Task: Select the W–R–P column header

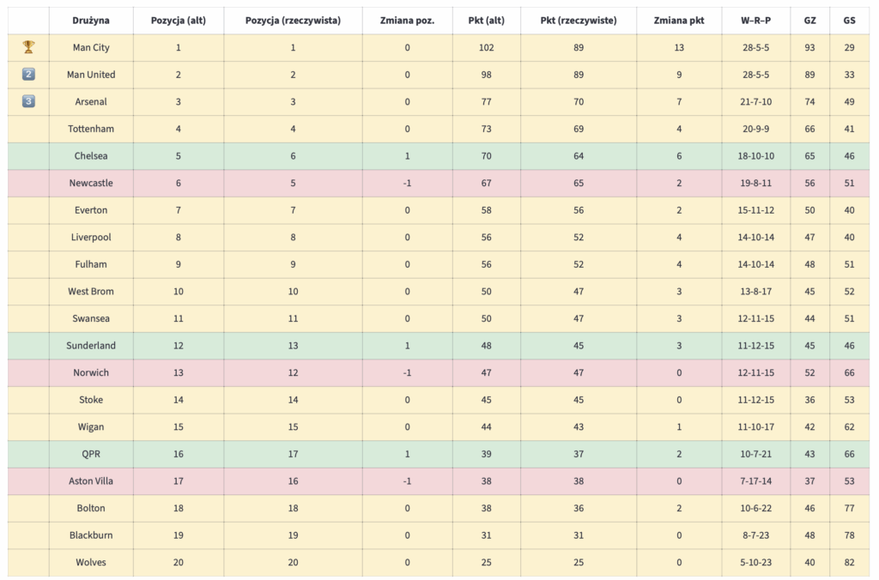Action: [756, 20]
